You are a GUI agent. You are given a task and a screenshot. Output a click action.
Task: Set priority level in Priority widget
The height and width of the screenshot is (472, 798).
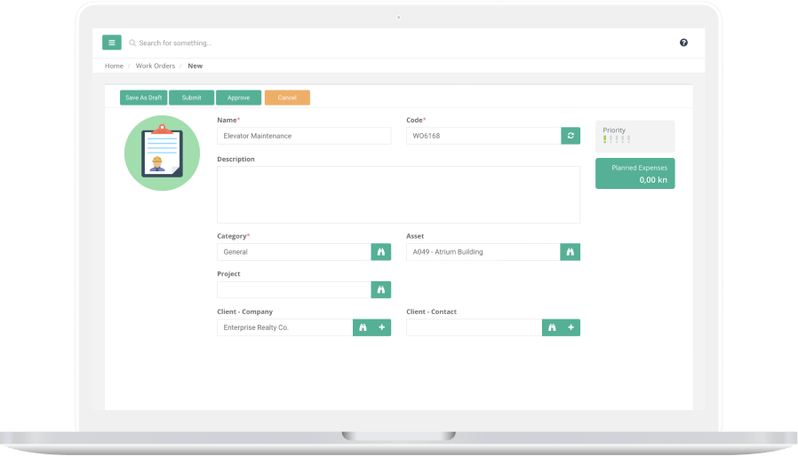pyautogui.click(x=617, y=139)
